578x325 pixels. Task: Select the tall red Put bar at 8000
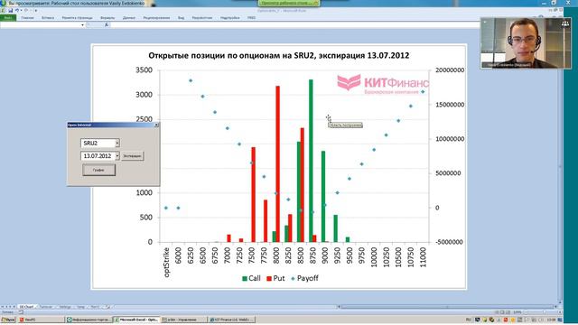point(278,164)
